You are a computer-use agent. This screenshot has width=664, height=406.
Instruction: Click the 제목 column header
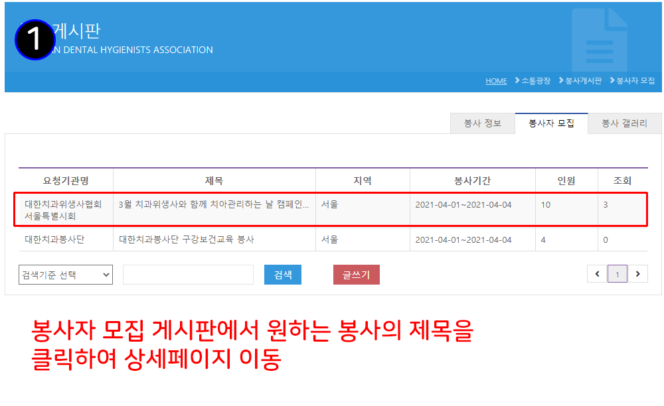coord(214,180)
